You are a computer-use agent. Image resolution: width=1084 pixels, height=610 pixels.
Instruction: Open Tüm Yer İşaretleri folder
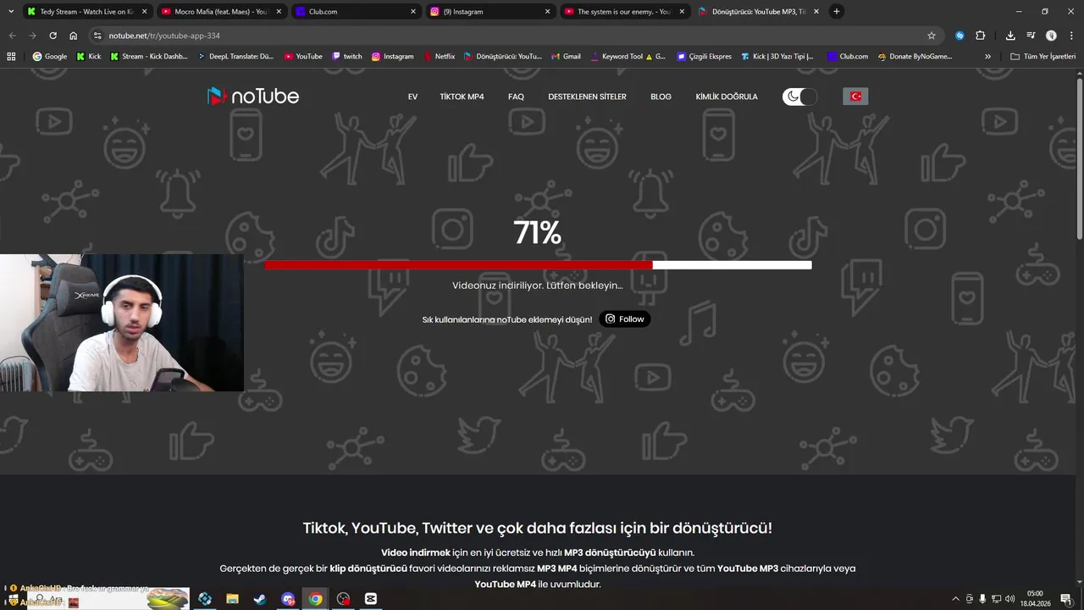tap(1043, 57)
